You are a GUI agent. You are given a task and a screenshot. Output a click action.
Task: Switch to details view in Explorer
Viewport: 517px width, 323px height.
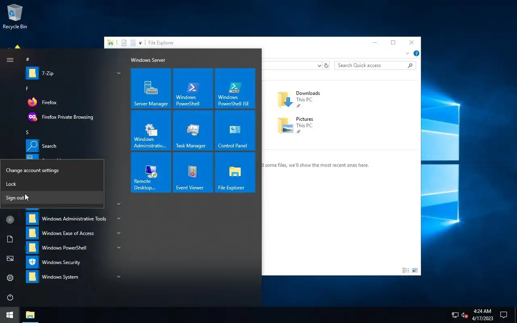click(406, 271)
